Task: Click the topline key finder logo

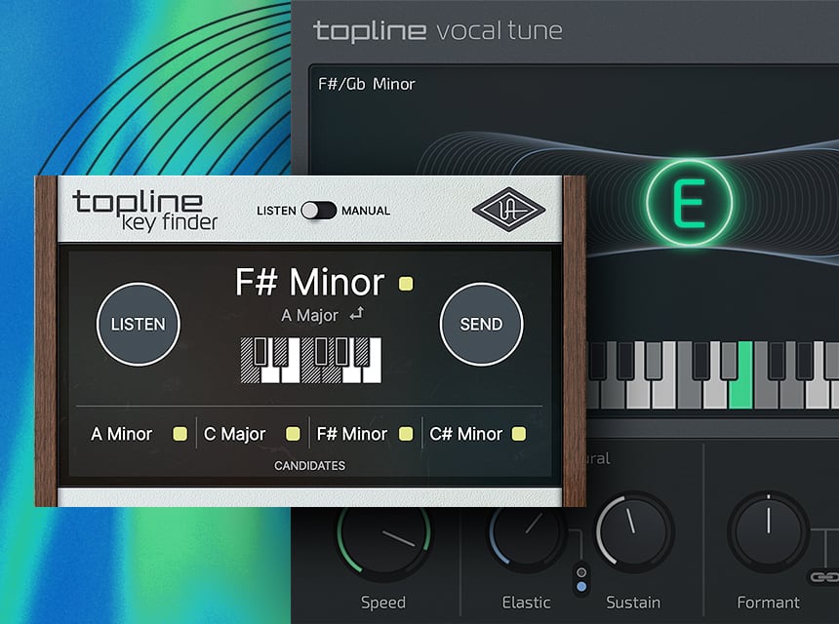Action: click(x=145, y=211)
